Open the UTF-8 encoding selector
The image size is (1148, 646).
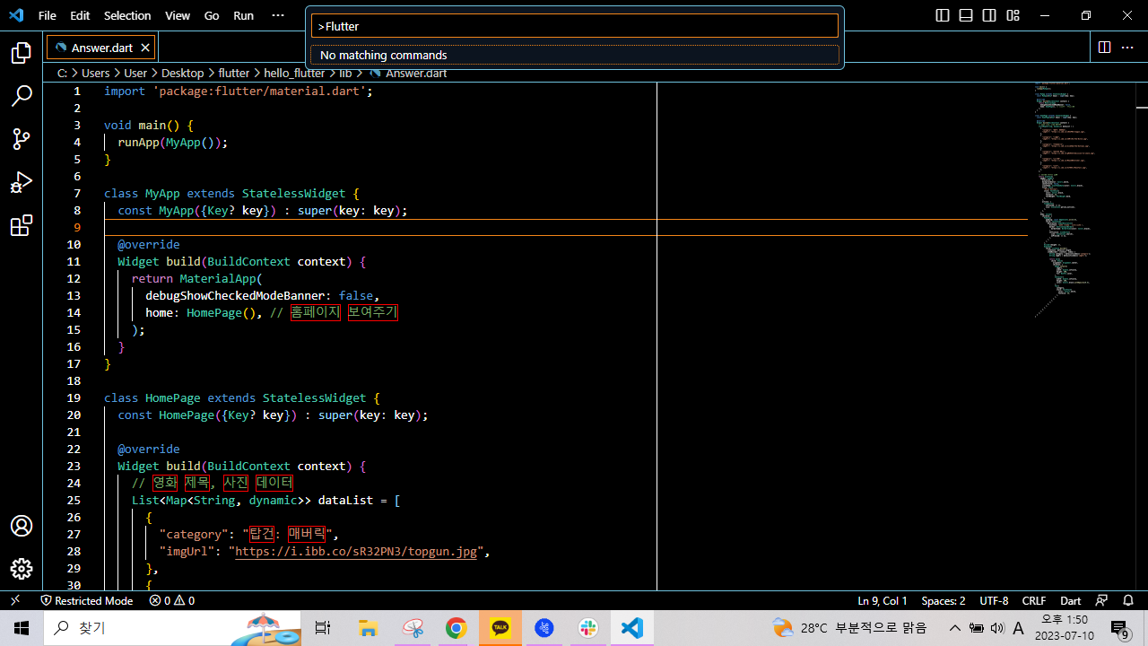[994, 600]
